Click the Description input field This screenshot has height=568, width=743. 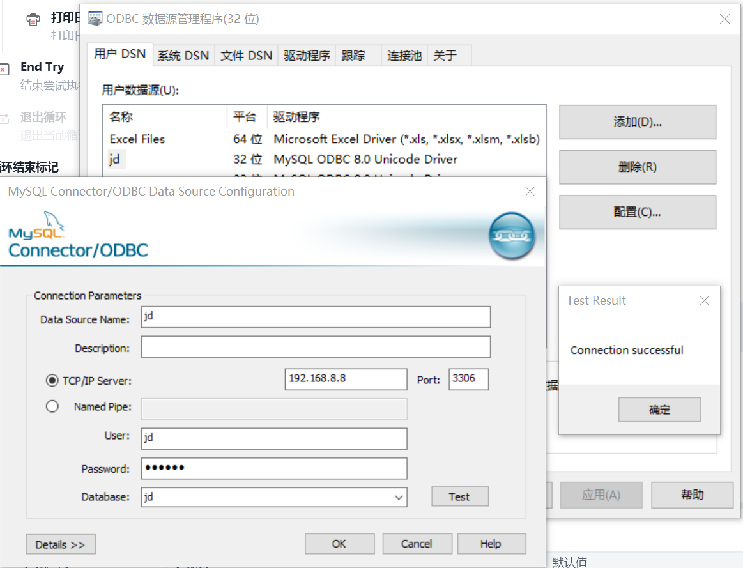pos(316,347)
